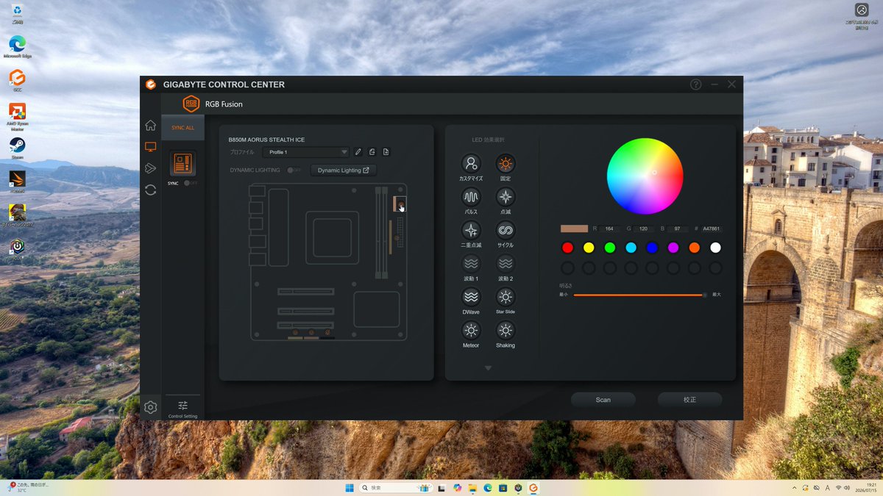Click the G value field 120
The image size is (883, 496).
pos(642,229)
